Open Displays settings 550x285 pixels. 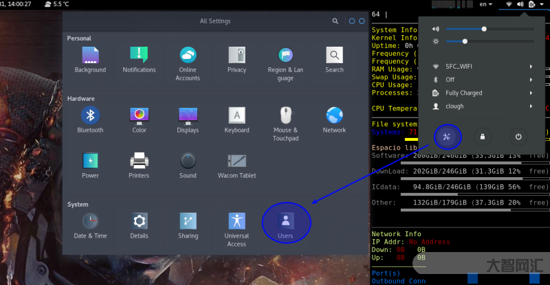(188, 119)
